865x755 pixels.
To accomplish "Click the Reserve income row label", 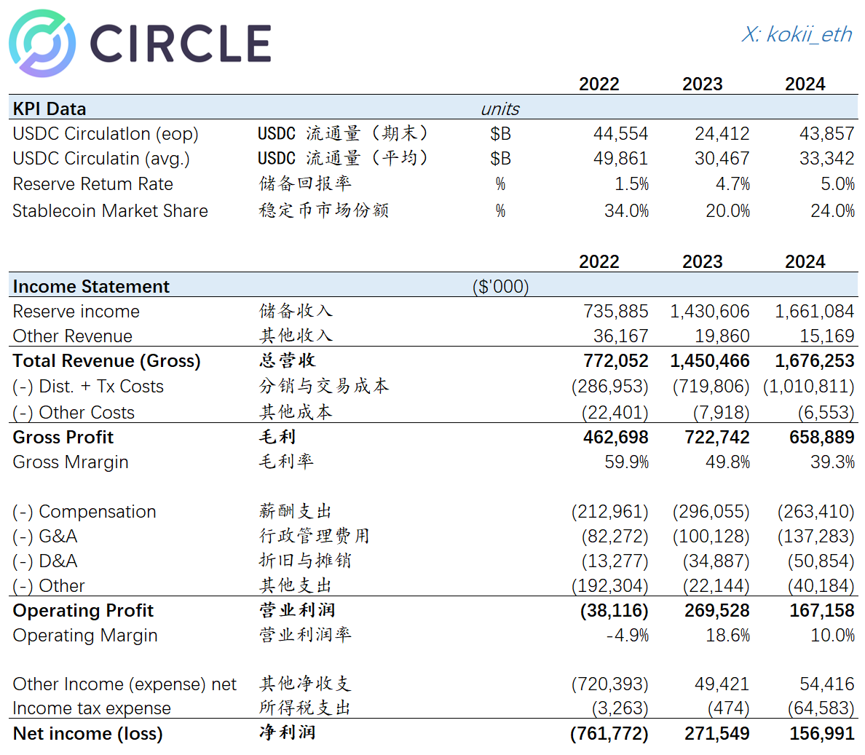I will [76, 311].
